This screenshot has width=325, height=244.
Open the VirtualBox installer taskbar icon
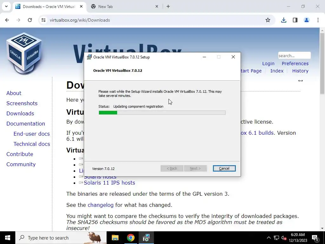(x=146, y=238)
